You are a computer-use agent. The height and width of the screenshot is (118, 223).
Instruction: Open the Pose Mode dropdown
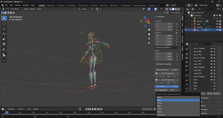coord(14,9)
